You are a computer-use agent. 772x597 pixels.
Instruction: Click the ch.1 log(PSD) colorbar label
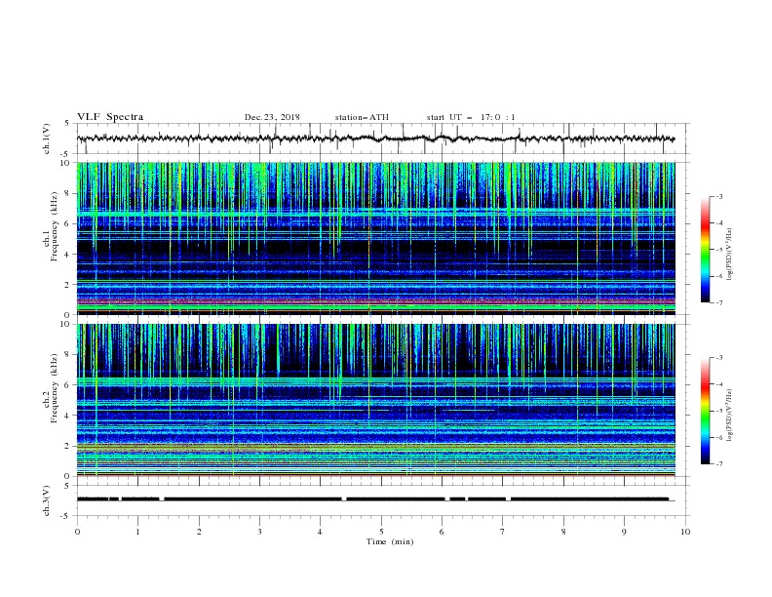pyautogui.click(x=730, y=255)
